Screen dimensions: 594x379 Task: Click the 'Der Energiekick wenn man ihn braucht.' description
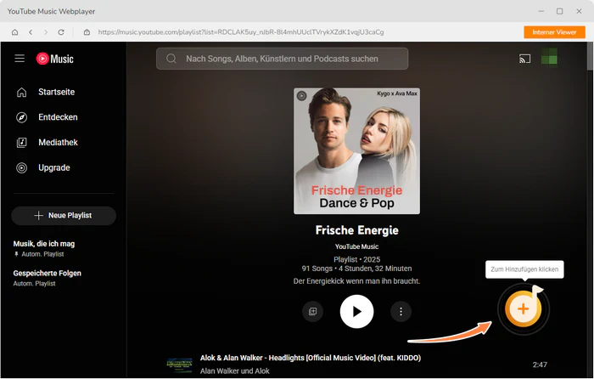coord(356,281)
